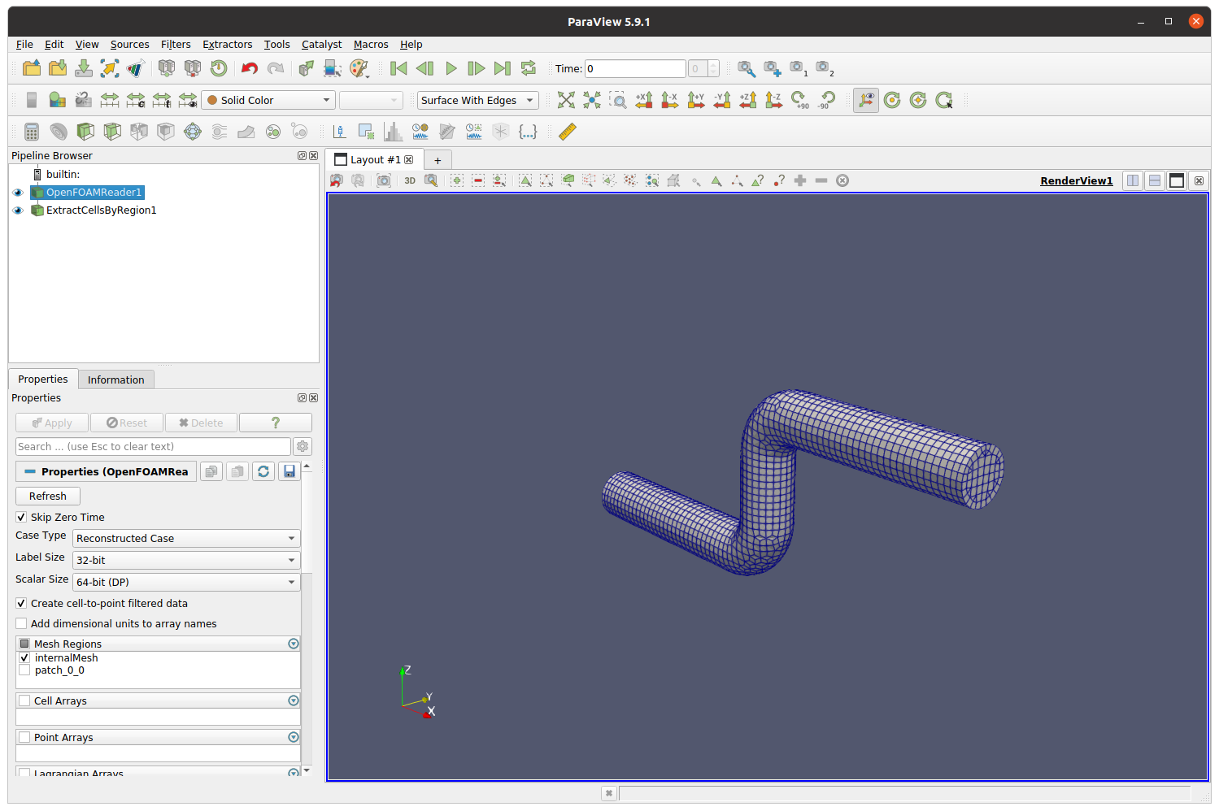Add a new layout tab
Viewport: 1219px width, 811px height.
438,160
